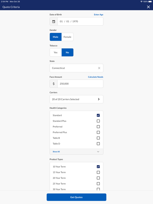Image resolution: width=153 pixels, height=204 pixels.
Task: Expand health categories with Show All chevron
Action: pos(98,152)
